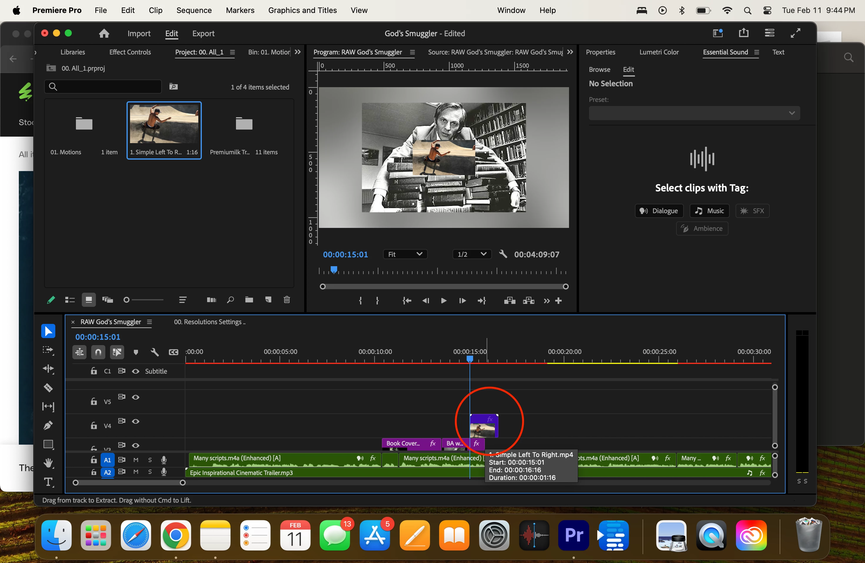865x563 pixels.
Task: Activate the Ripple Edit tool
Action: (x=48, y=369)
